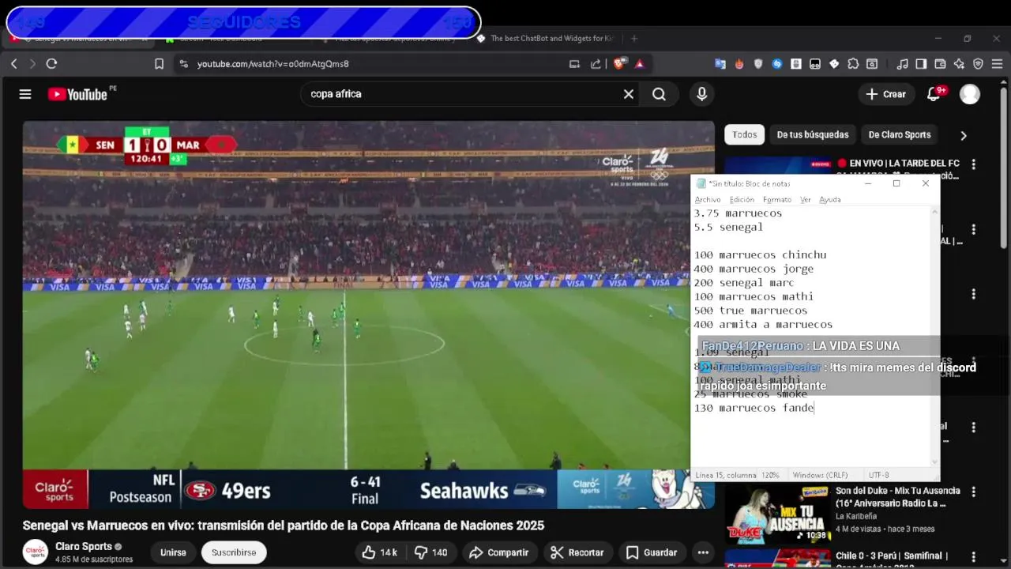Click the 'Unirse' channel button
1011x569 pixels.
[173, 552]
